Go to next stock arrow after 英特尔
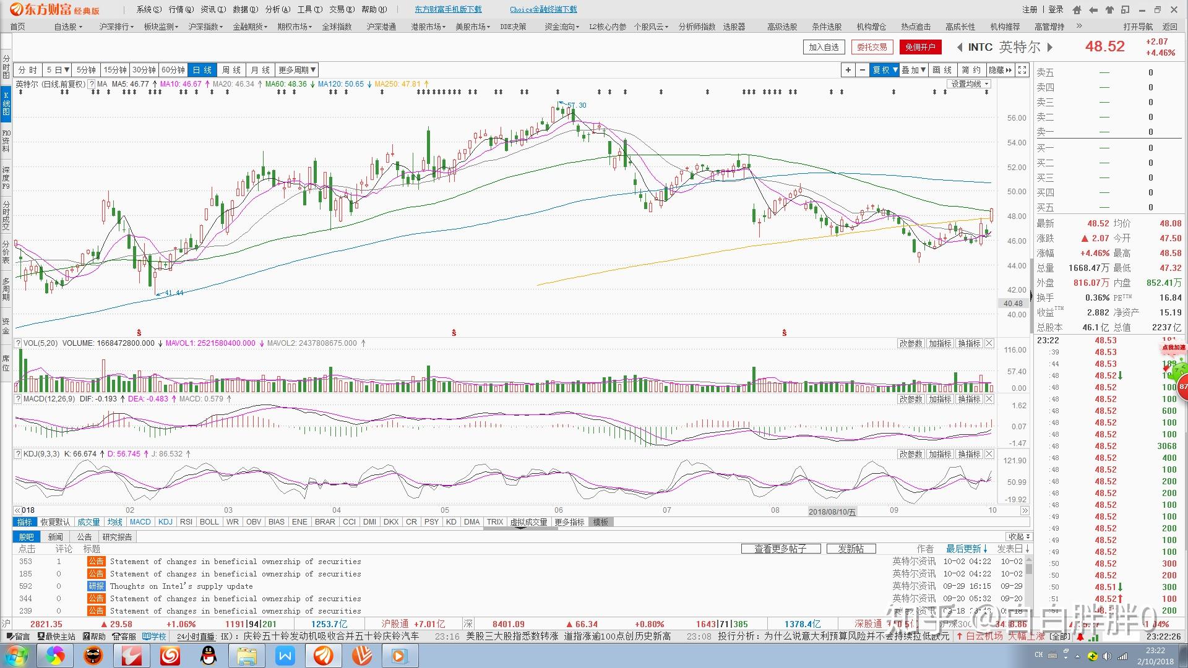The height and width of the screenshot is (668, 1188). (x=1051, y=47)
